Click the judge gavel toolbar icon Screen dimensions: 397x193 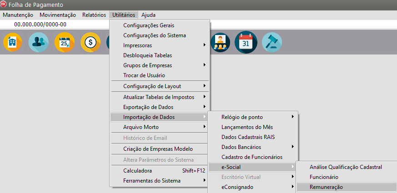coord(271,43)
